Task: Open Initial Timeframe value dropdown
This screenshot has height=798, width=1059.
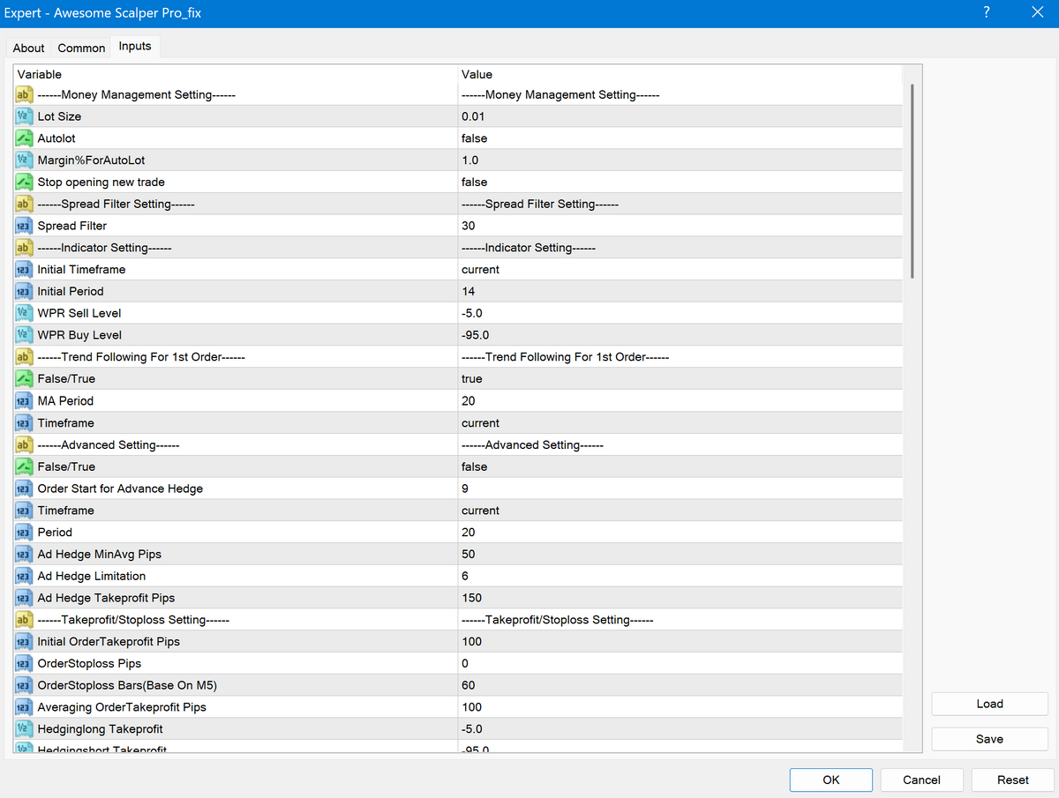Action: (480, 270)
